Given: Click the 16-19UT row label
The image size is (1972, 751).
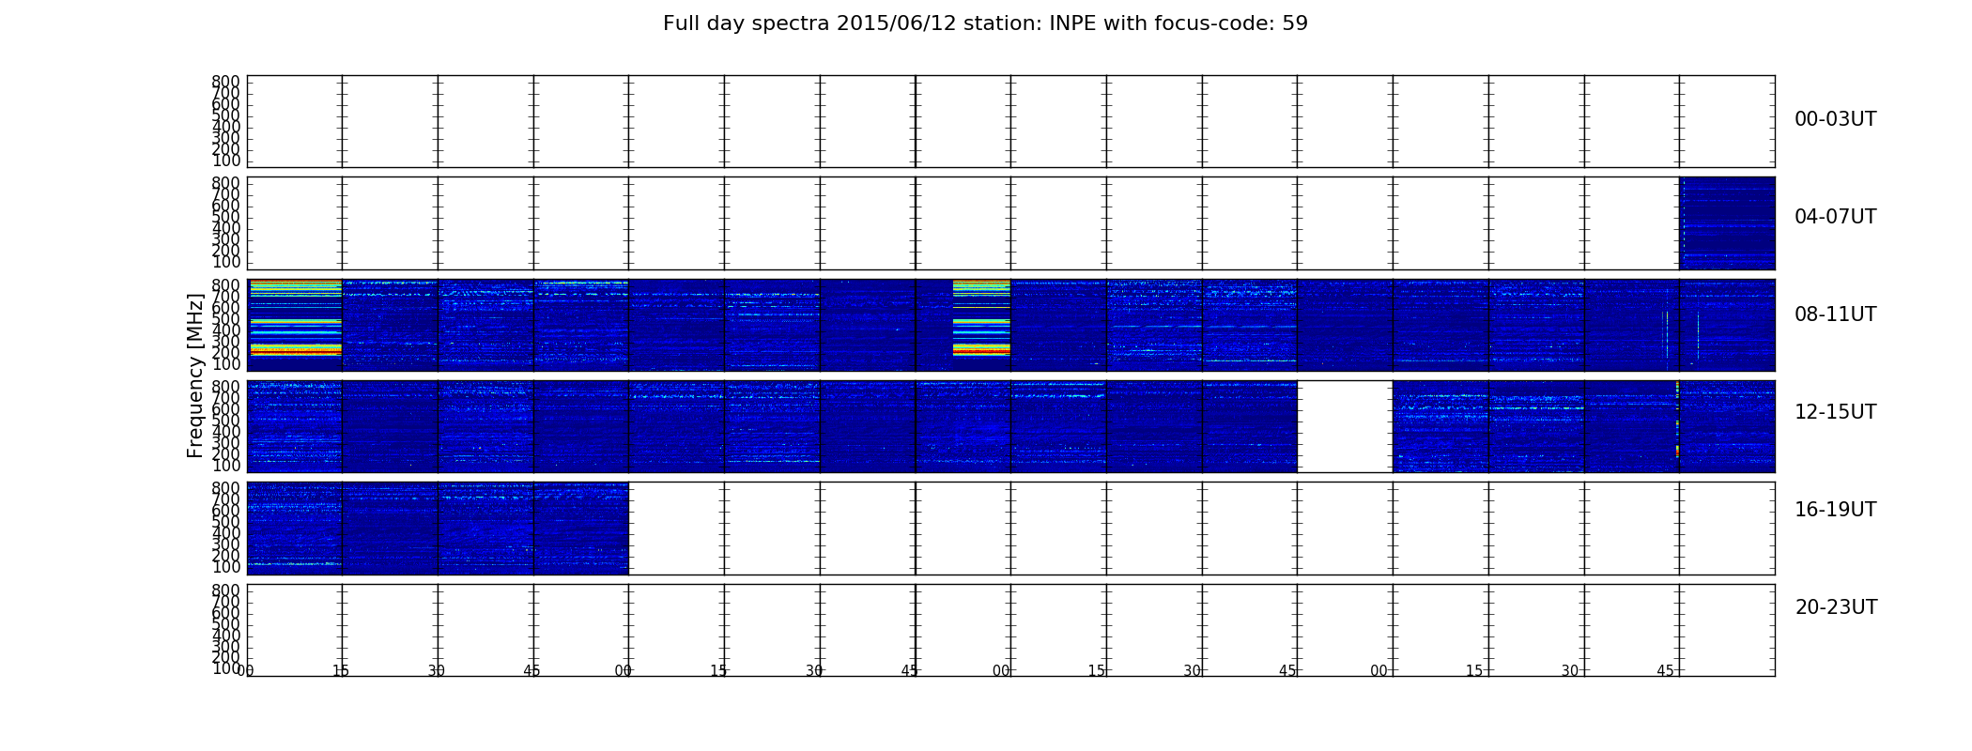Looking at the screenshot, I should (x=1835, y=510).
